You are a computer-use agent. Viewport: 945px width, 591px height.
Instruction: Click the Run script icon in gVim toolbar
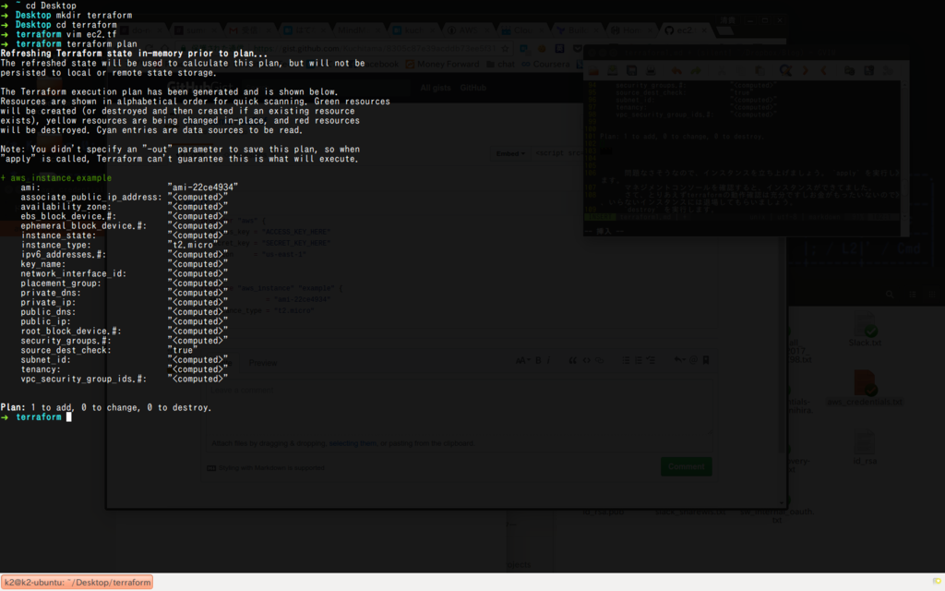[889, 70]
